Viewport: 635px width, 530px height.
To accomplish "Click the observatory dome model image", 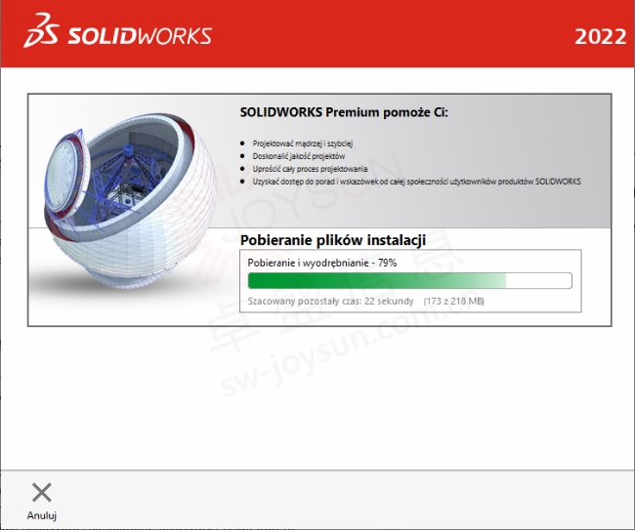I will tap(129, 200).
